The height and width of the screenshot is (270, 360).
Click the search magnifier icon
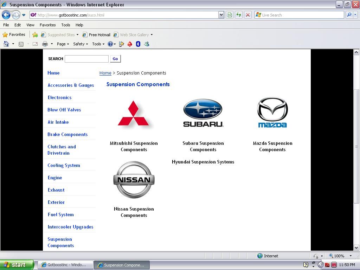tap(349, 15)
